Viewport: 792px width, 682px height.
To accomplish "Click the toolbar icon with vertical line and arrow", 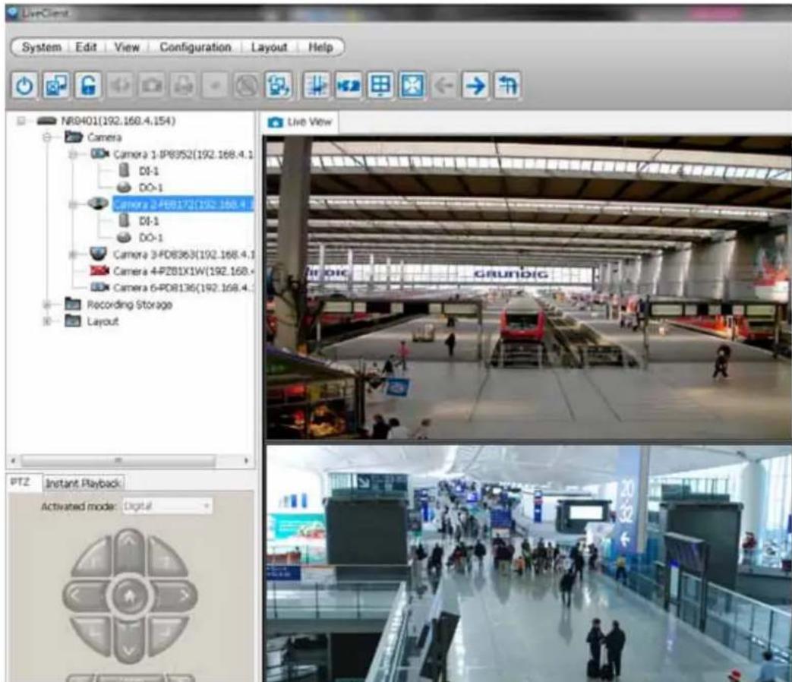I will (x=317, y=85).
